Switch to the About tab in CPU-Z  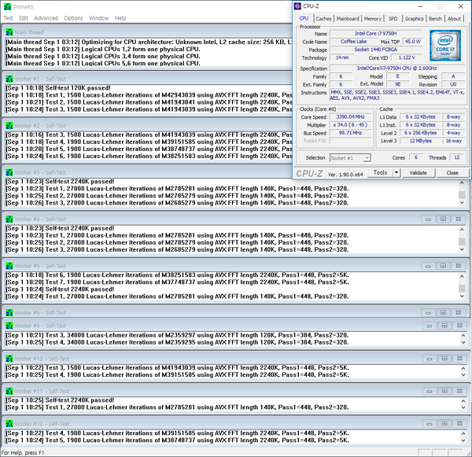[454, 19]
